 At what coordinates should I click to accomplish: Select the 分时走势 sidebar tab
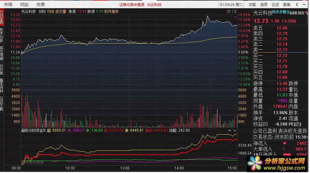[2, 17]
